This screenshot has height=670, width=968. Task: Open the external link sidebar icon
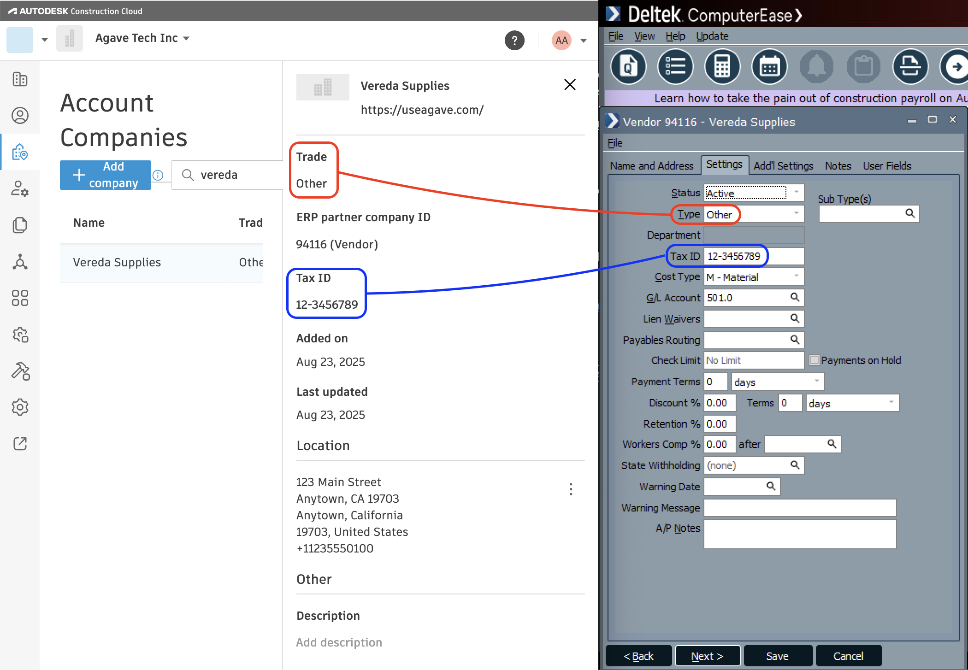pyautogui.click(x=20, y=444)
